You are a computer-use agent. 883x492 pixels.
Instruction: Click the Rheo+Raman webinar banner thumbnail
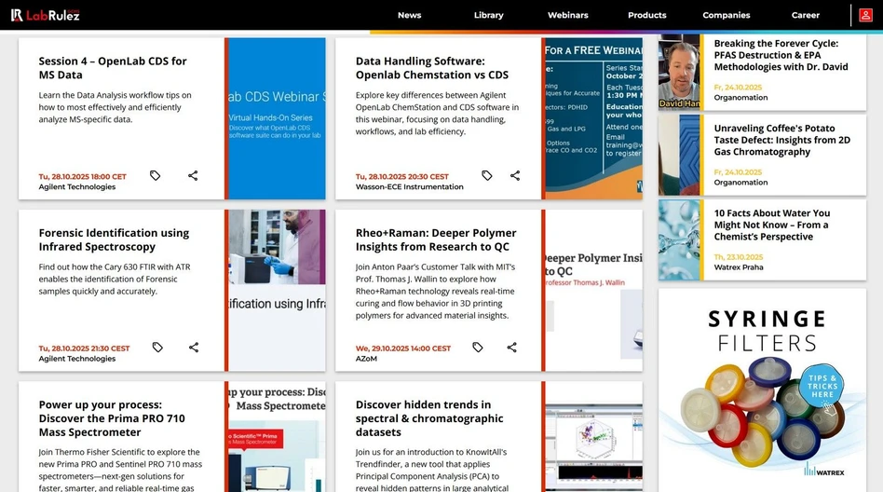[593, 290]
